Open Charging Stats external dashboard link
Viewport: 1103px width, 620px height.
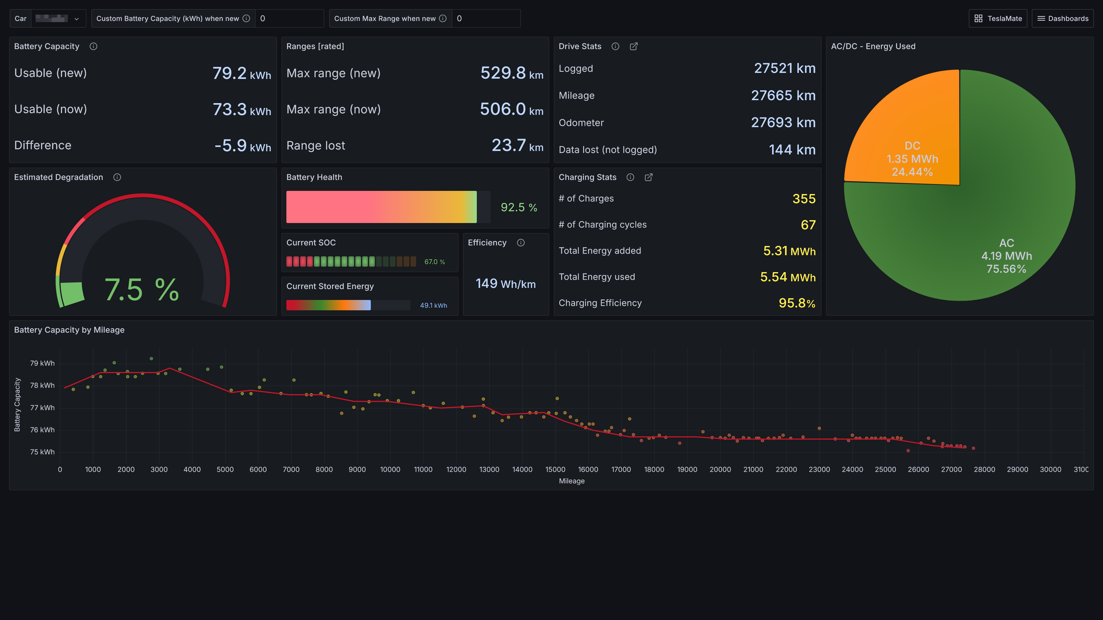649,177
